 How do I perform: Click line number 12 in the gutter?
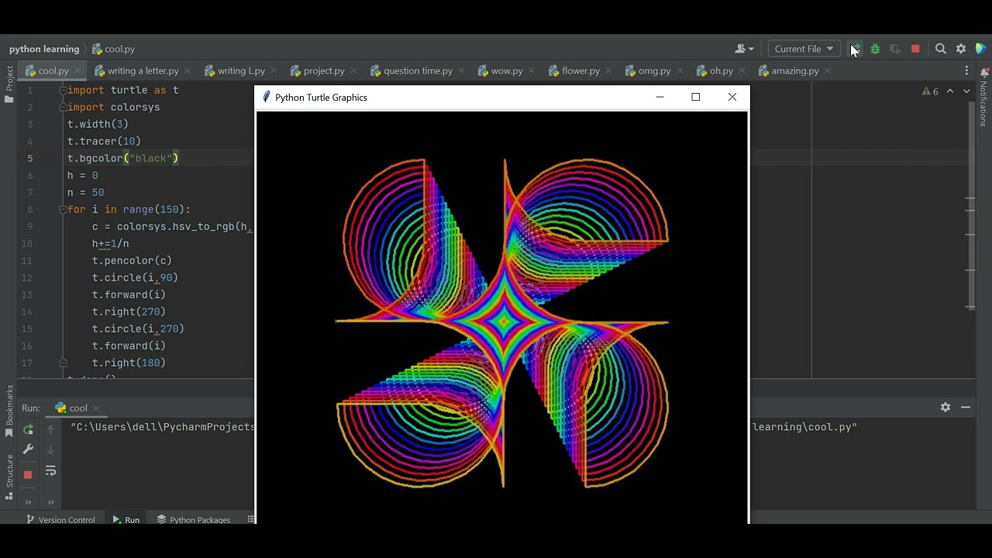(x=27, y=277)
